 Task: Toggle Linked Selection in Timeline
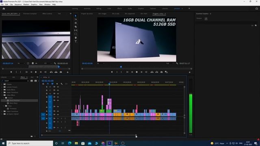pyautogui.click(x=52, y=84)
